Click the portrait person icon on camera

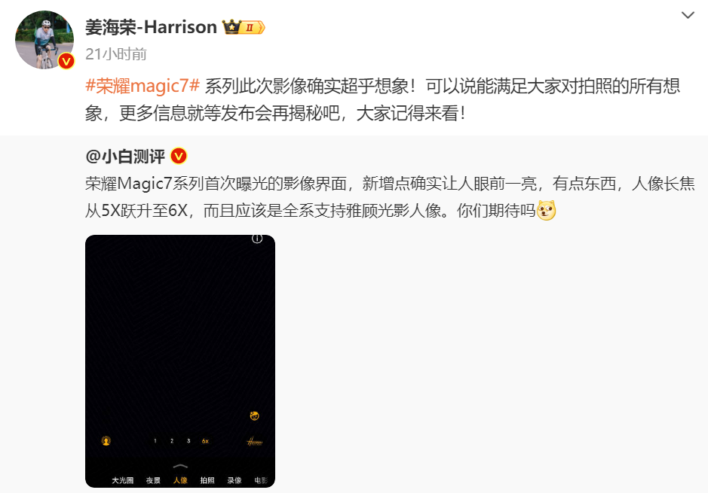(106, 441)
